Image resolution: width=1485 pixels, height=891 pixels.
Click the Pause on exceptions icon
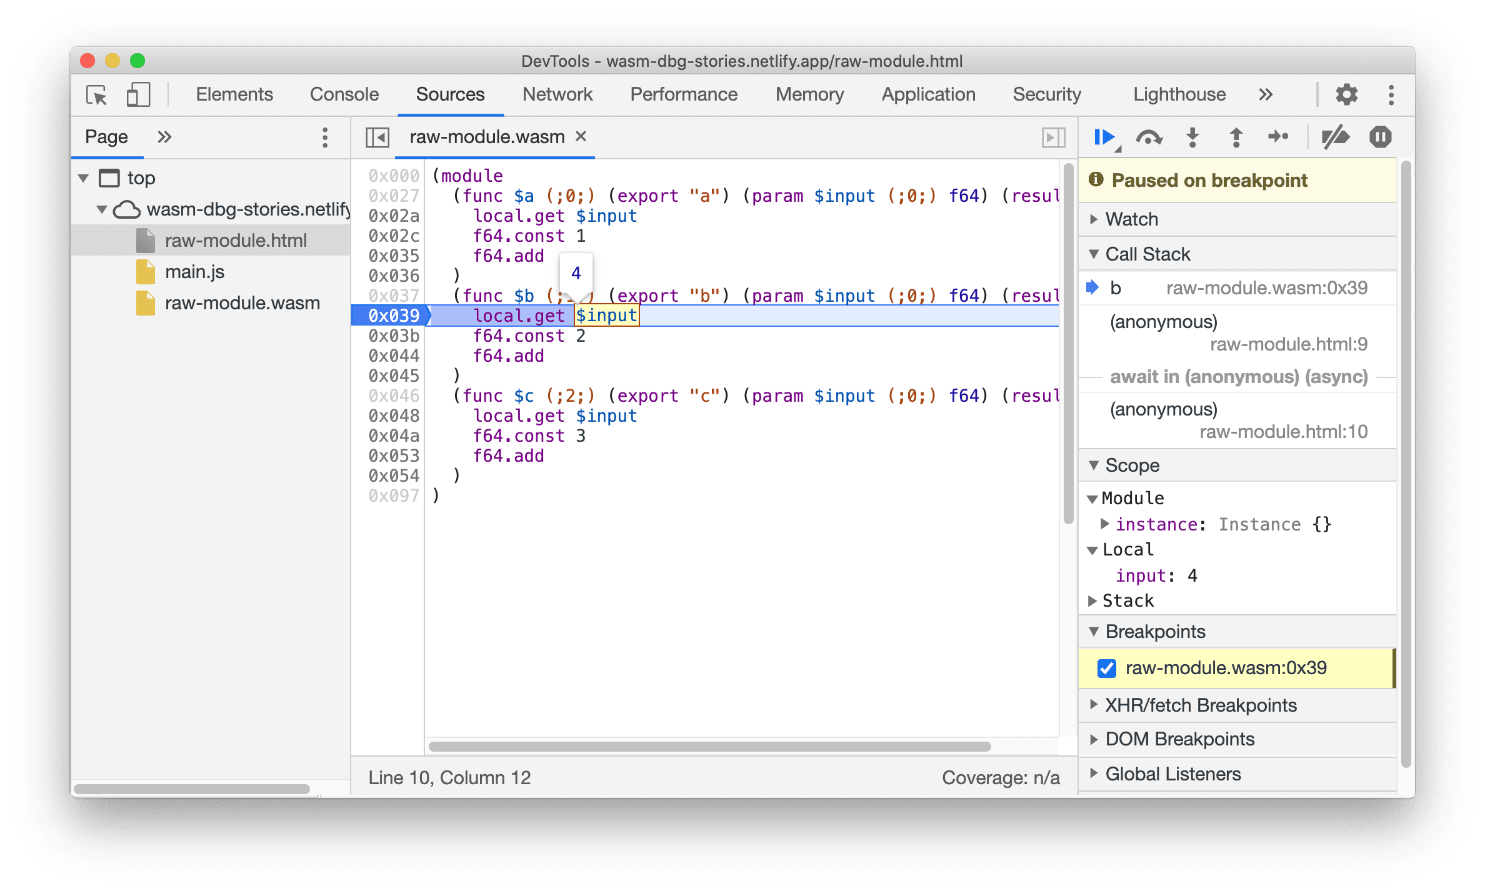pyautogui.click(x=1379, y=138)
